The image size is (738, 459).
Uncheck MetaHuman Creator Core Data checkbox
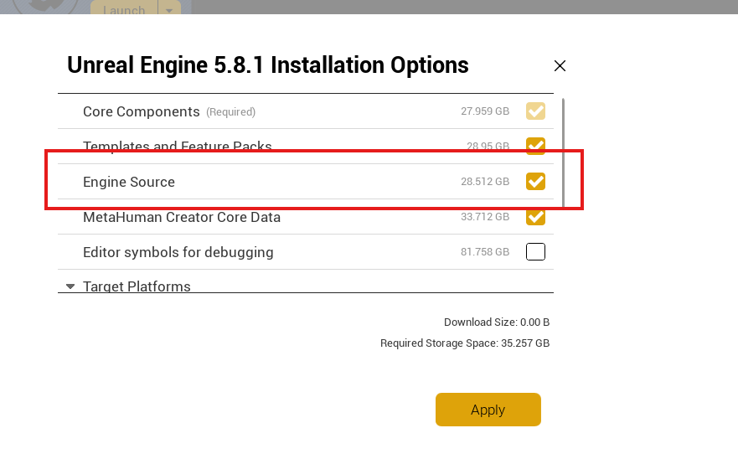[x=535, y=217]
